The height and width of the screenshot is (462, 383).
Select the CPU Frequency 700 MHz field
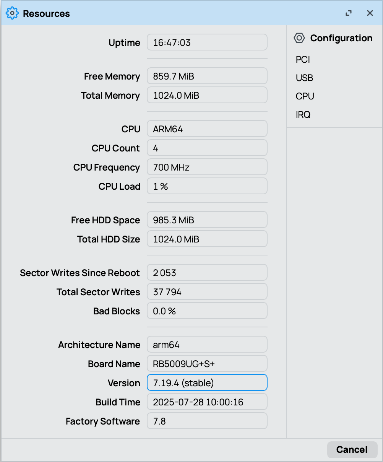pos(207,167)
